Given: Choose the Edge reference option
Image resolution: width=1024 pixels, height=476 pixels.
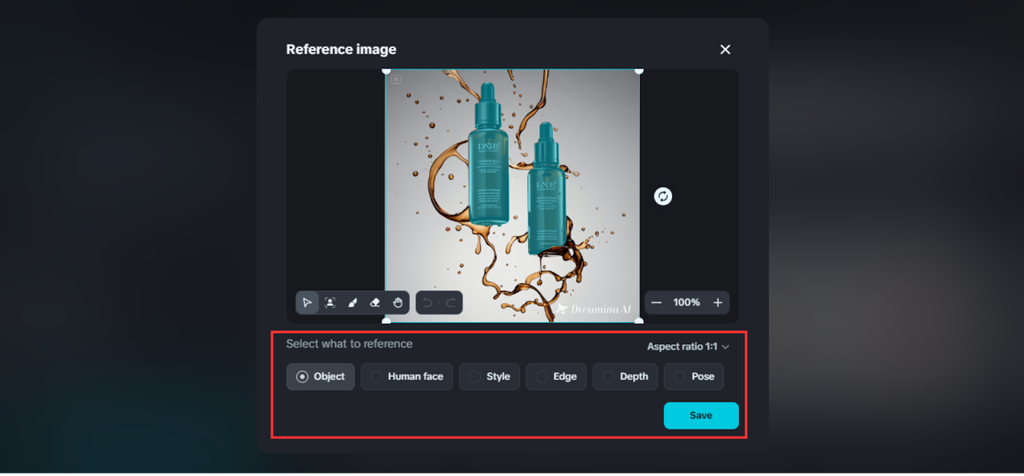Looking at the screenshot, I should [x=556, y=376].
